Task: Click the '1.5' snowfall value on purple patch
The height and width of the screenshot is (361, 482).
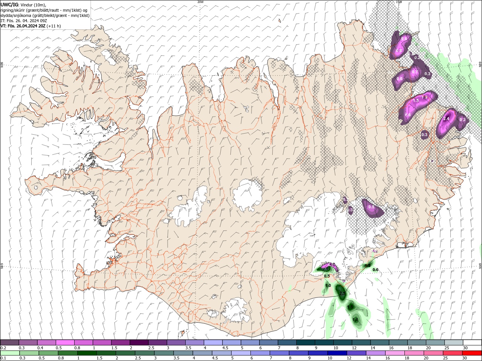Action: point(416,100)
